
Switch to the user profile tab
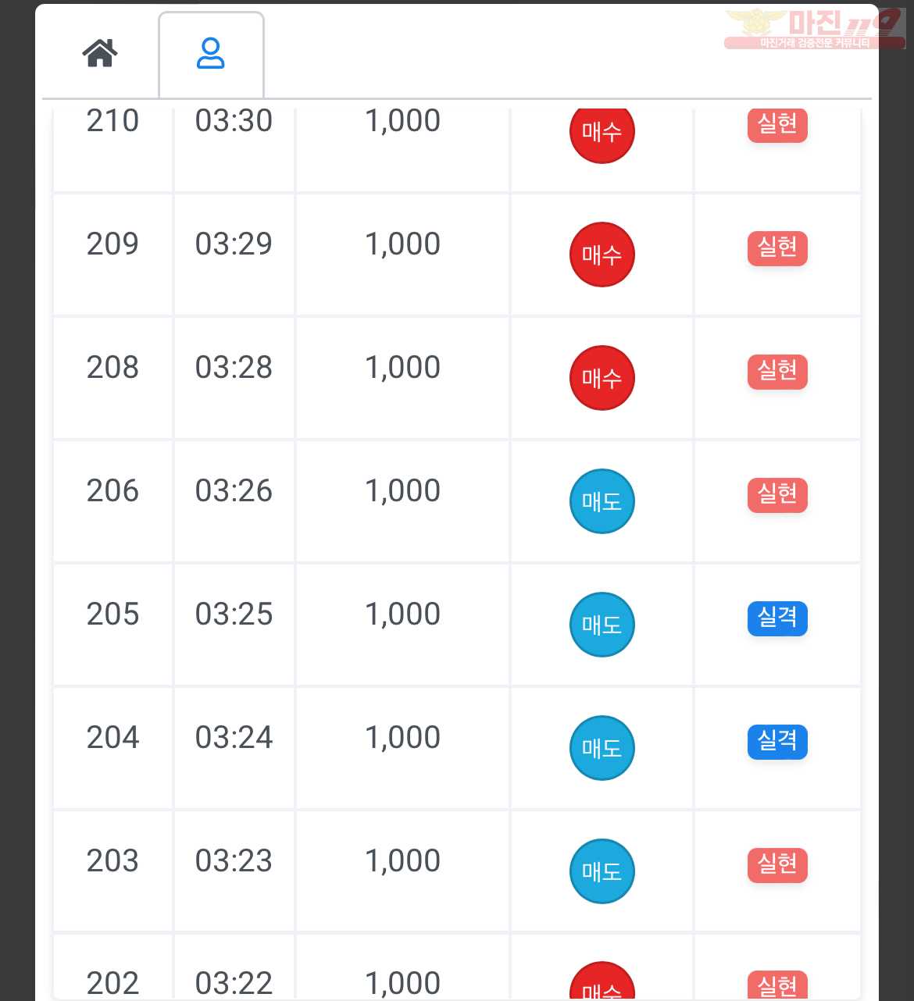[211, 54]
